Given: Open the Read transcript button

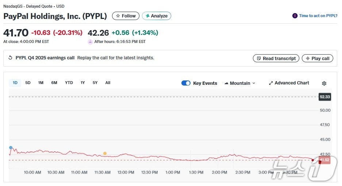Looking at the screenshot, I should (276, 58).
